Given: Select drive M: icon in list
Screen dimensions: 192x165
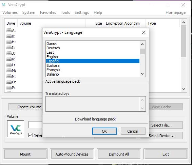Looking at the screenshot, I should [x=9, y=71].
